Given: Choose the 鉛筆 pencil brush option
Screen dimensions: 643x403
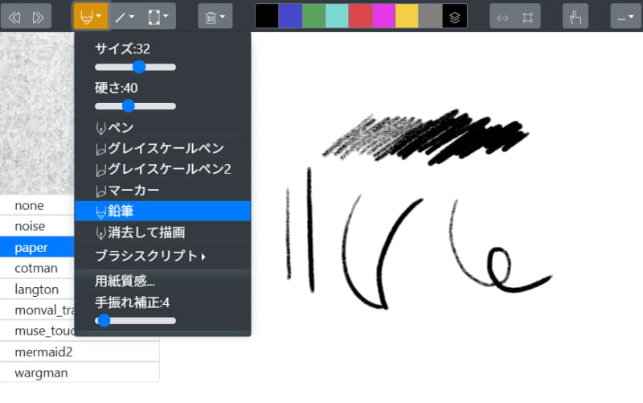Looking at the screenshot, I should 162,211.
